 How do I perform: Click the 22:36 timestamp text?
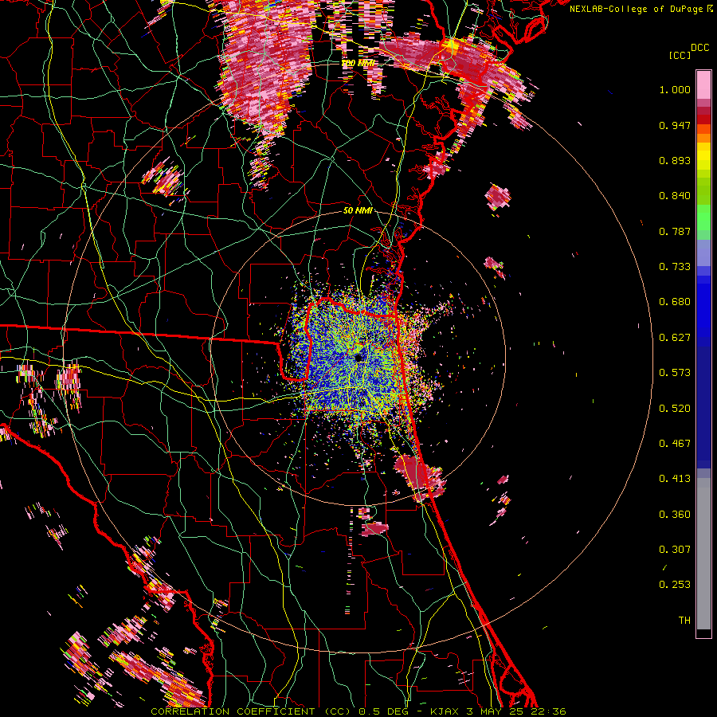point(549,711)
